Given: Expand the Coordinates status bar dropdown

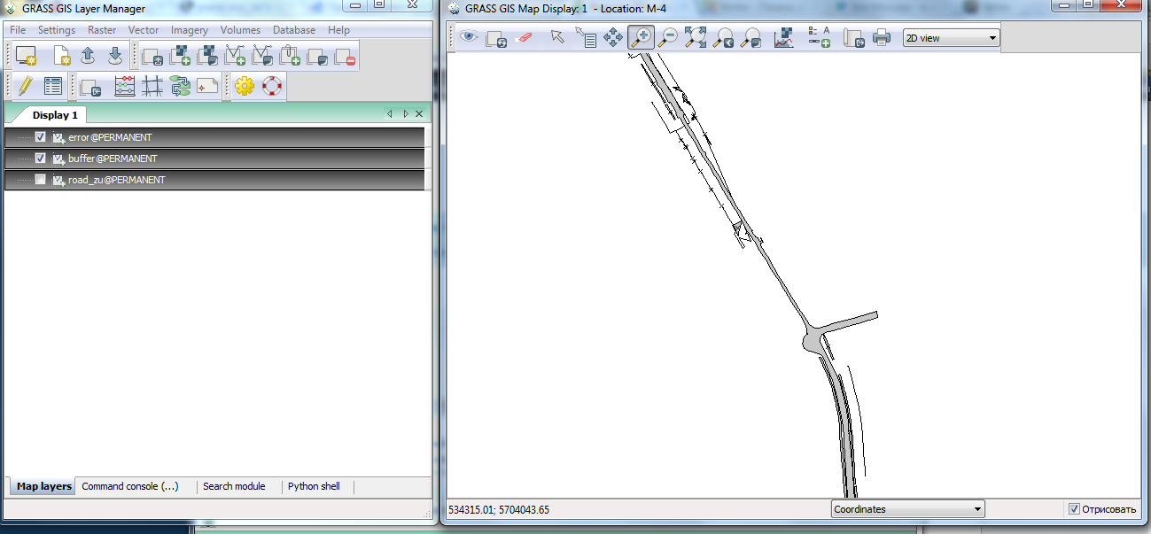Looking at the screenshot, I should pos(908,509).
